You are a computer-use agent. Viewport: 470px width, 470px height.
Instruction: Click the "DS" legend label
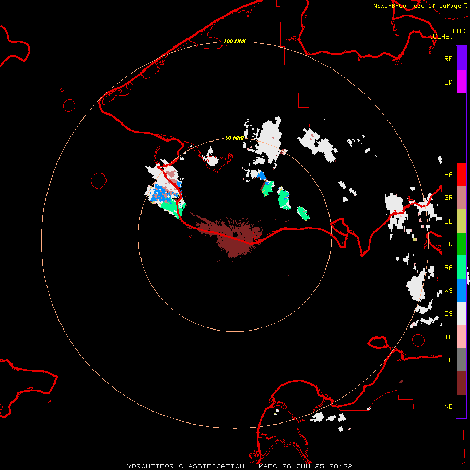point(448,314)
